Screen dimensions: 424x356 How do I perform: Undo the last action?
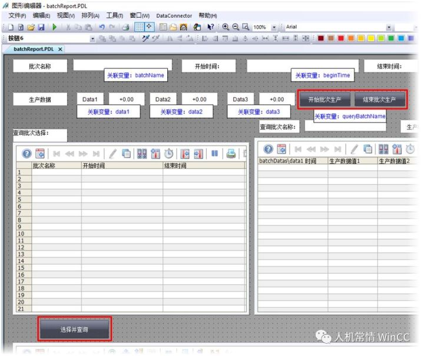[x=102, y=27]
